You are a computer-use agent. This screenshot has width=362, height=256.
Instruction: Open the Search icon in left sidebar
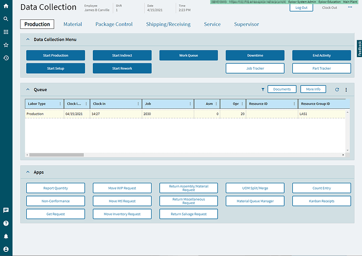pos(6,19)
